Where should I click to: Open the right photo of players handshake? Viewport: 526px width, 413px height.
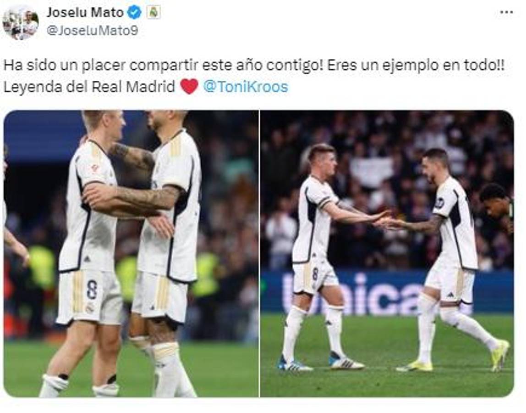click(x=387, y=254)
